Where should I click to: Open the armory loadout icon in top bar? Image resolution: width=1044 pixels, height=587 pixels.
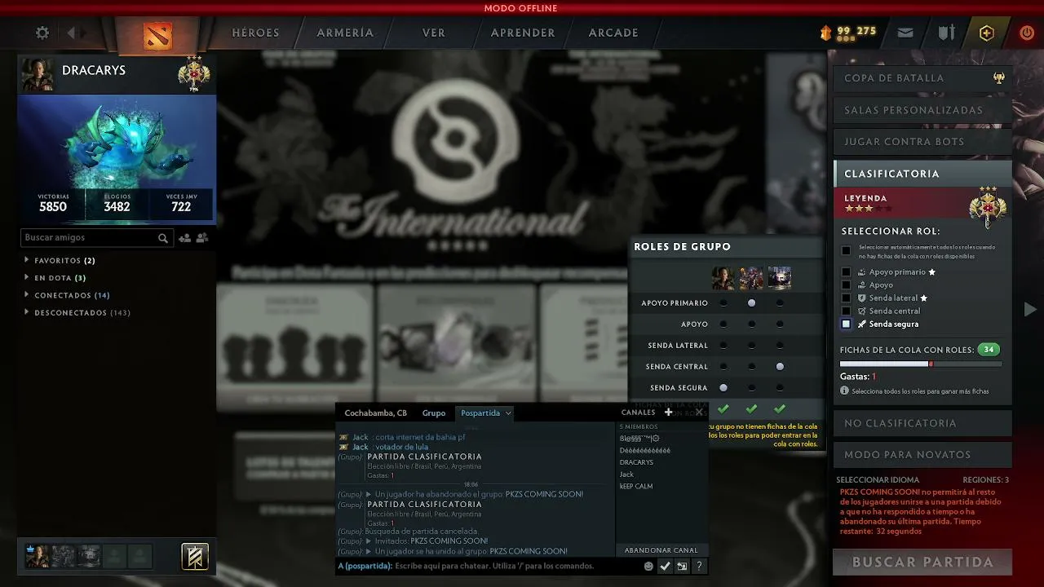point(946,33)
